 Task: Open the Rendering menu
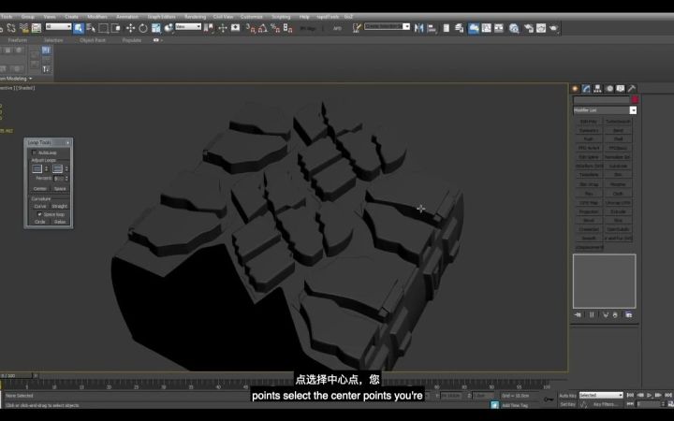tap(195, 17)
